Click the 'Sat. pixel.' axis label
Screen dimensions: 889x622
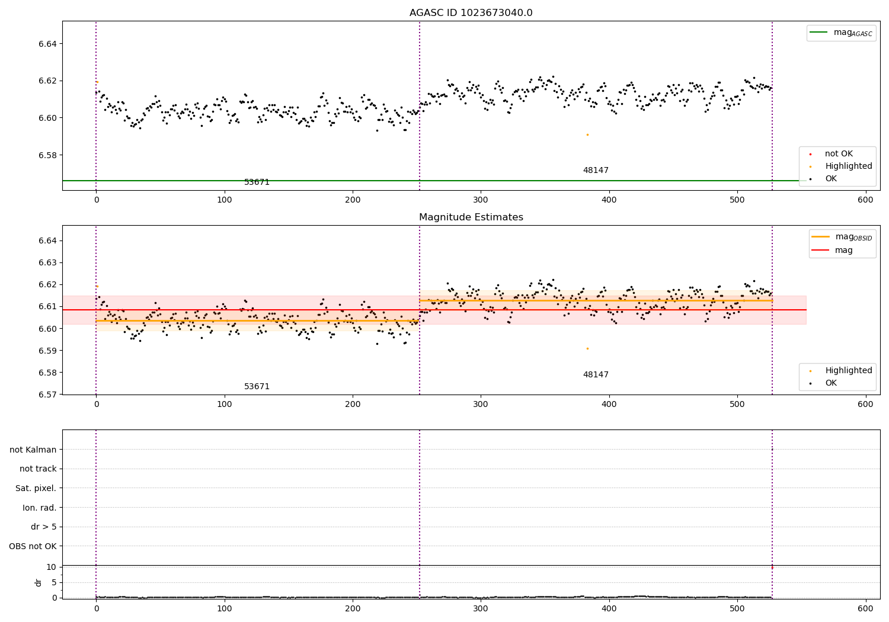click(36, 489)
